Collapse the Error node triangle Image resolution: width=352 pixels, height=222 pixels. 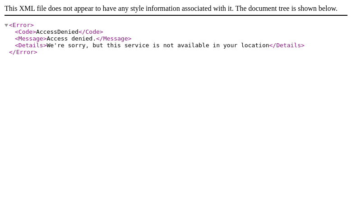coord(6,25)
